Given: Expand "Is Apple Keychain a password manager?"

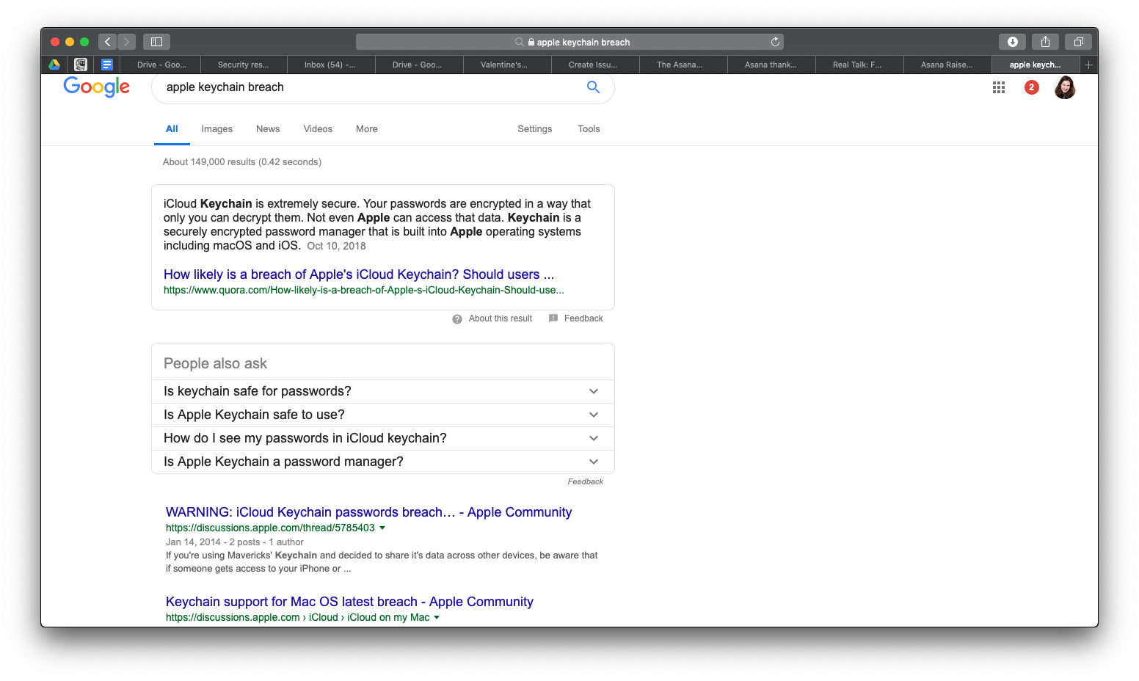Looking at the screenshot, I should click(383, 462).
